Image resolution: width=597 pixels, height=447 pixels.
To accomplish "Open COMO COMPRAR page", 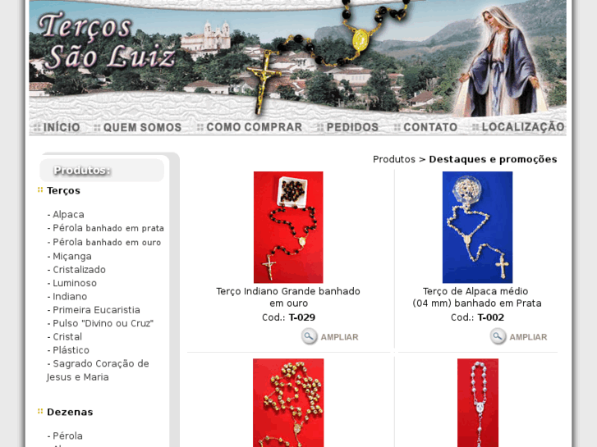I will click(250, 127).
